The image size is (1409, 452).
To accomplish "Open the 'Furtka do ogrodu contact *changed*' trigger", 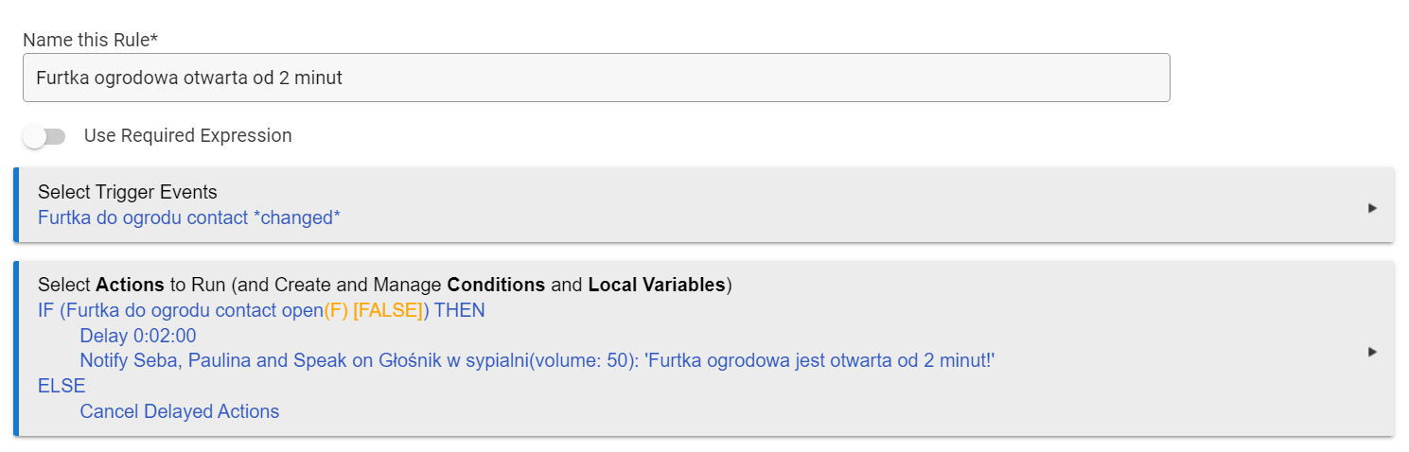I will click(x=189, y=217).
